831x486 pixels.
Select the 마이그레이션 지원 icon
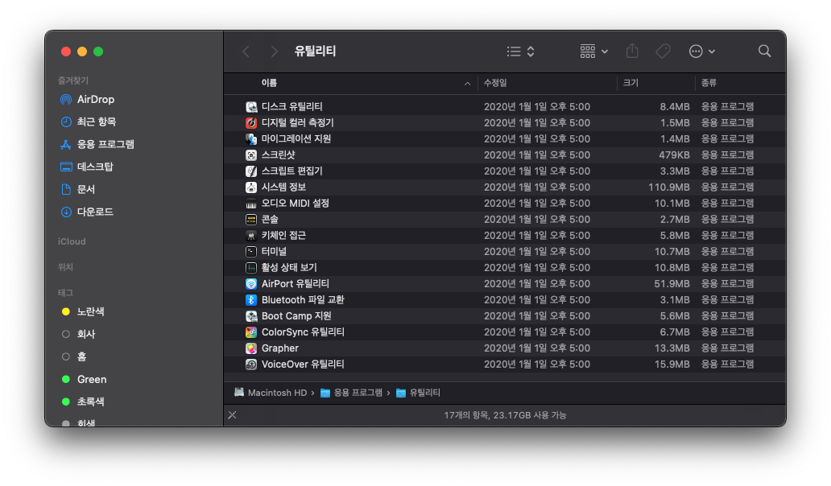(x=251, y=138)
